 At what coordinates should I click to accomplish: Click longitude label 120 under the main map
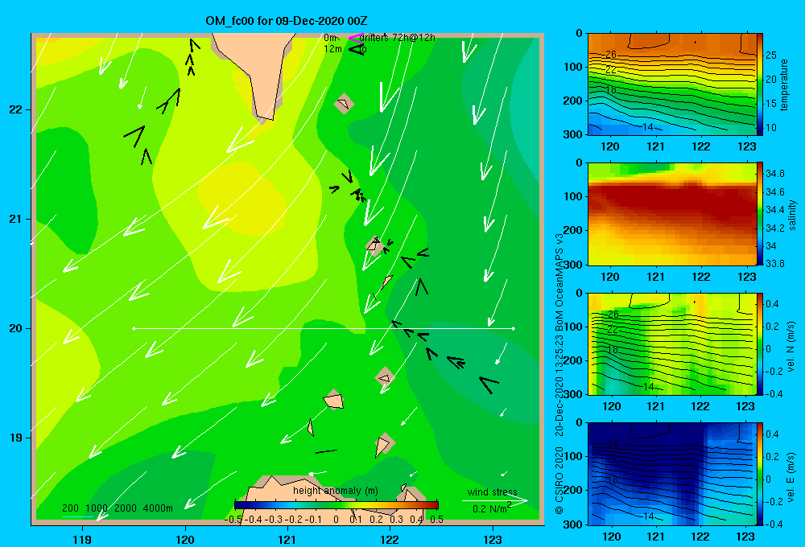coord(185,539)
